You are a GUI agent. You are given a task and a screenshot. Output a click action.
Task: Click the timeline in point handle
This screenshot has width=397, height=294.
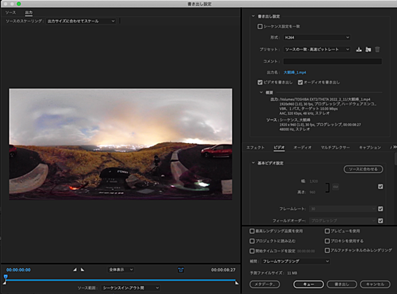point(5,283)
